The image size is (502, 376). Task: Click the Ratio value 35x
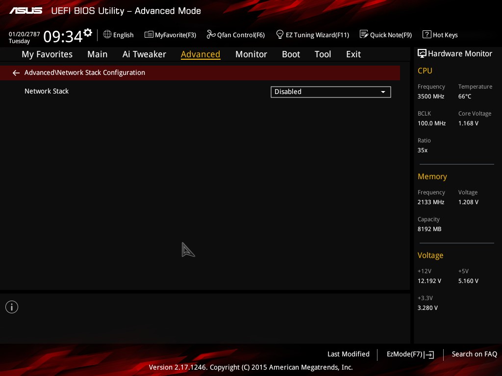(x=422, y=150)
